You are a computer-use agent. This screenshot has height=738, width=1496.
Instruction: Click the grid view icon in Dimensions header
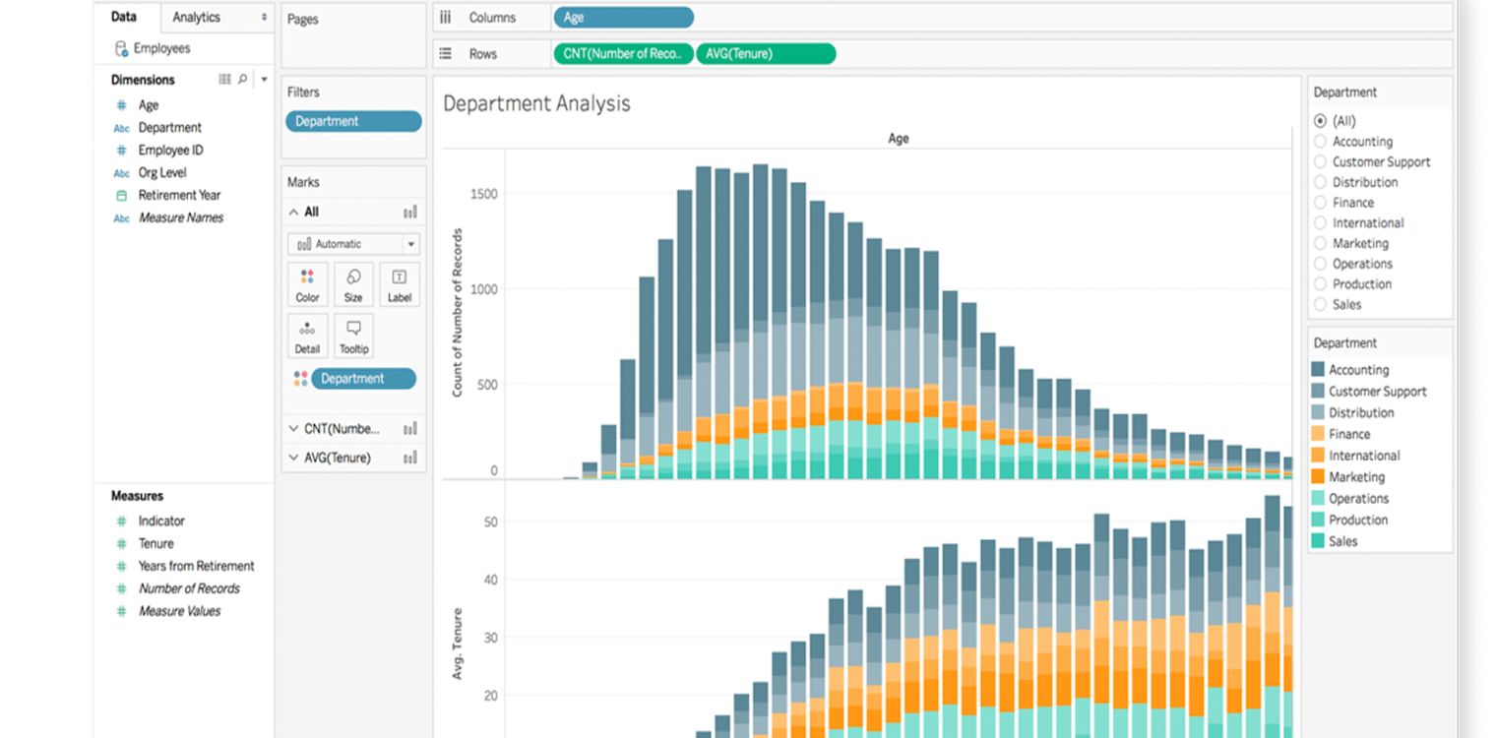(224, 80)
